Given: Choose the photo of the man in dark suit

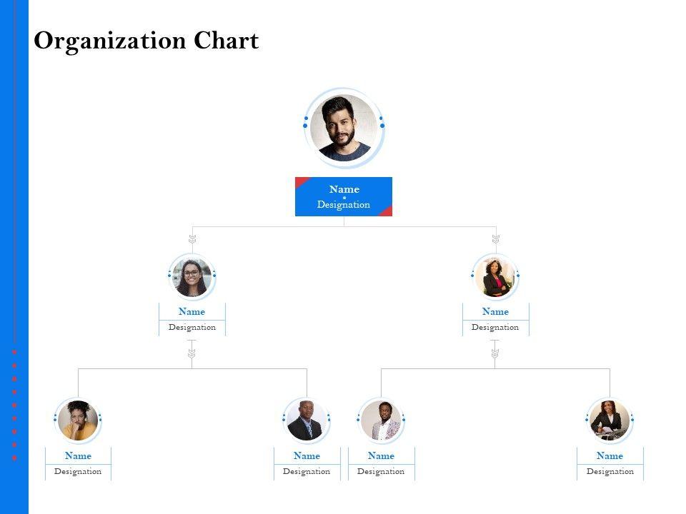Looking at the screenshot, I should [x=307, y=420].
